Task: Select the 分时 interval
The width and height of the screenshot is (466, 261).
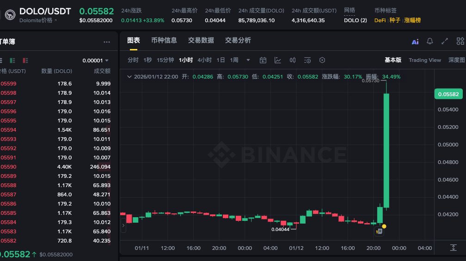Action: (133, 60)
